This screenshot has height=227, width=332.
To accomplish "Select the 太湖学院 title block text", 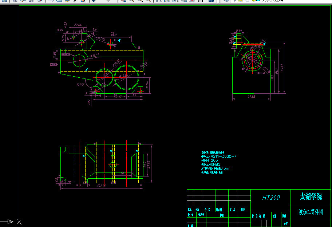I will (311, 196).
